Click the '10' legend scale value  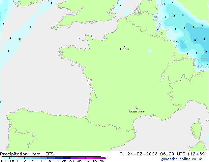[x=41, y=161]
